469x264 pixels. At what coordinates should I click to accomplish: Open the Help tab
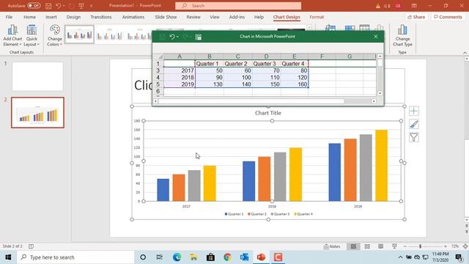[x=259, y=17]
